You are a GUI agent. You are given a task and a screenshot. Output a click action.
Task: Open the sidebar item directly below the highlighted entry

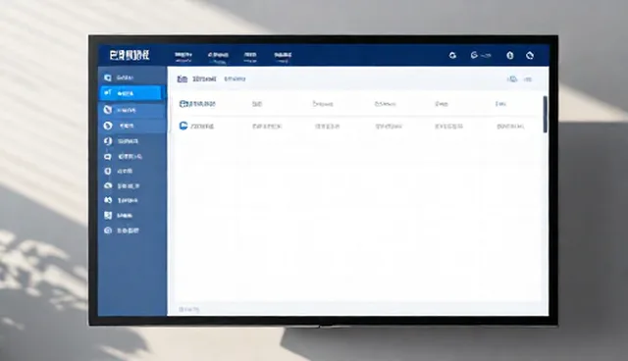[132, 110]
